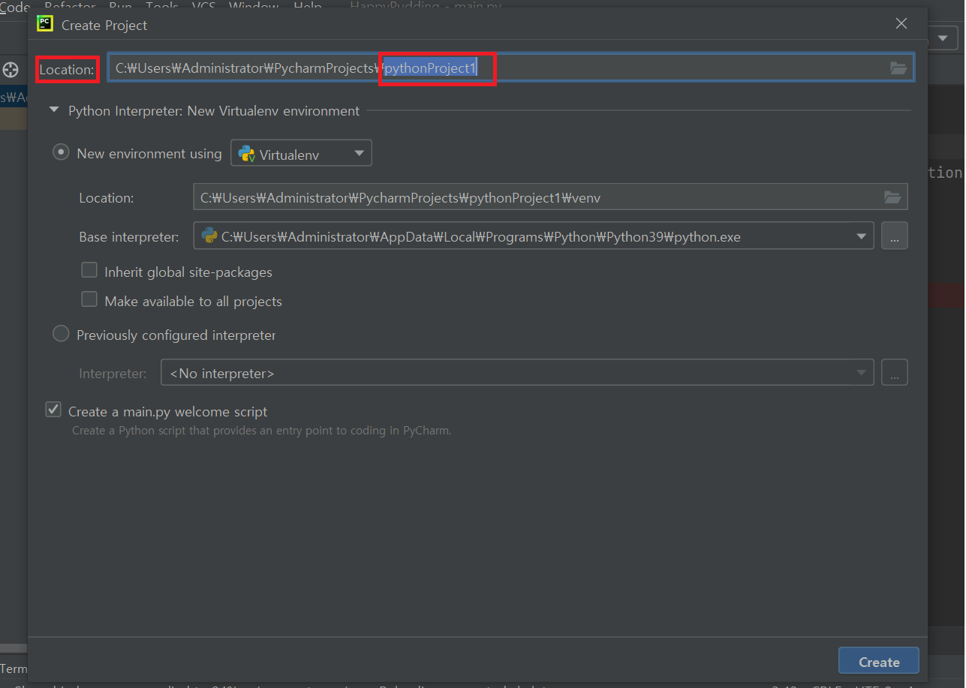Click ellipsis button next to Interpreter field
The width and height of the screenshot is (966, 688).
894,372
